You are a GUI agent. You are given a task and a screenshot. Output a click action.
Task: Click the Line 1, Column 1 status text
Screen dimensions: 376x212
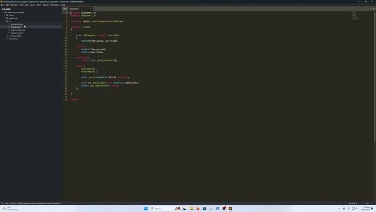point(11,203)
